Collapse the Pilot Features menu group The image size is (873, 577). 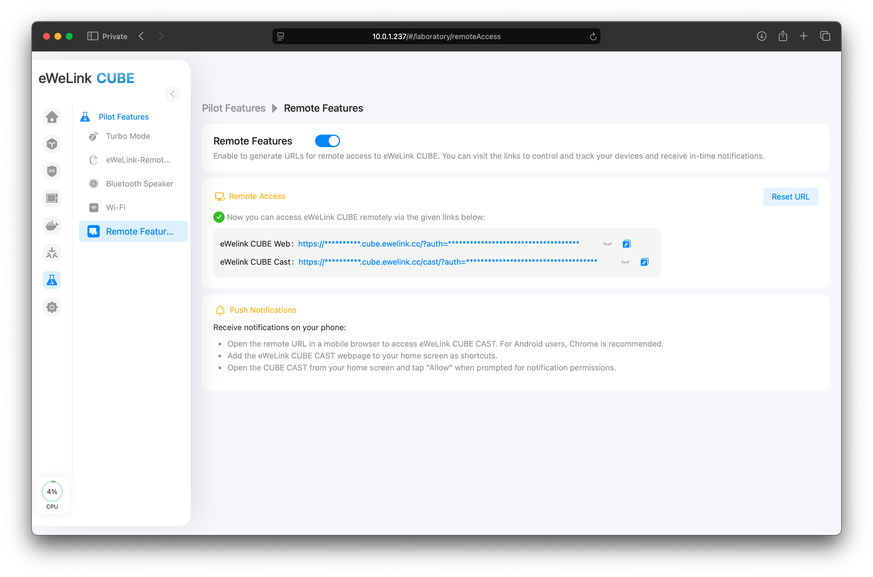123,117
